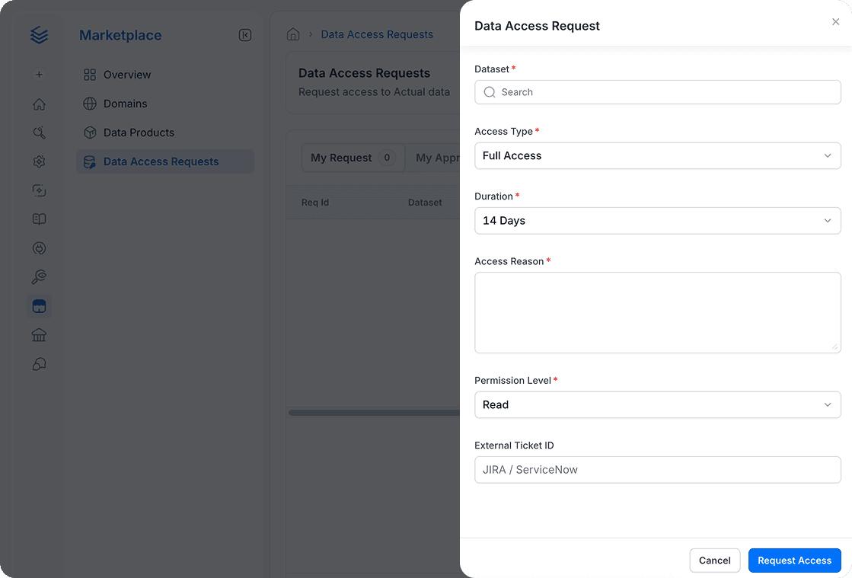Open the settings gear icon in left rail

coord(39,161)
